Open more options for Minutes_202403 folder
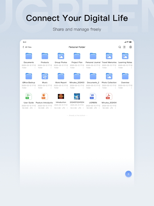This screenshot has height=206, width=154. [x=83, y=88]
